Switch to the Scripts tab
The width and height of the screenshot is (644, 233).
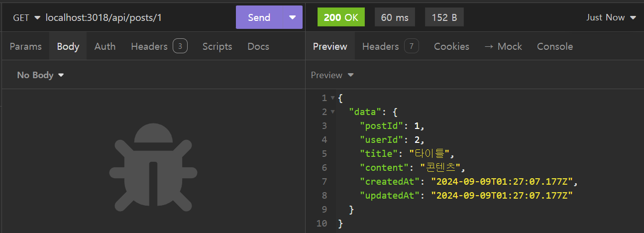(x=217, y=46)
